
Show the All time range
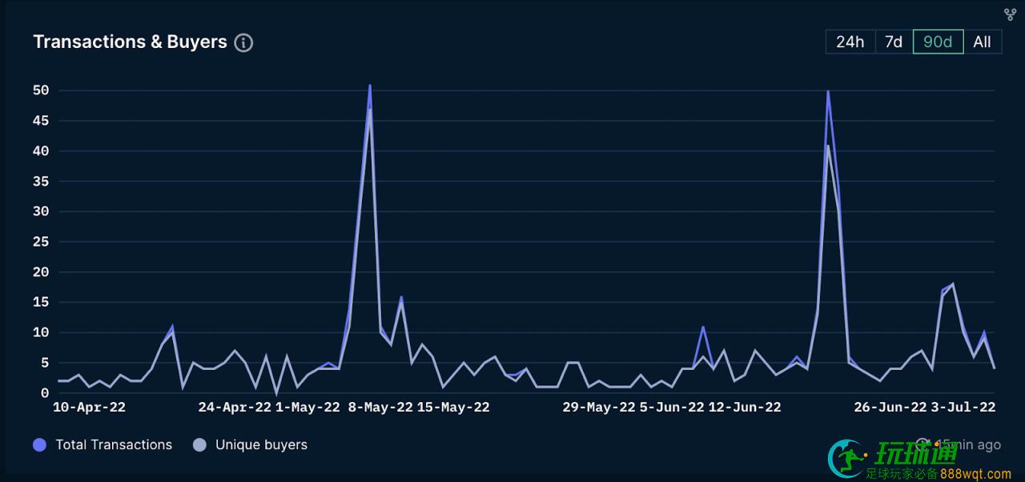click(982, 42)
